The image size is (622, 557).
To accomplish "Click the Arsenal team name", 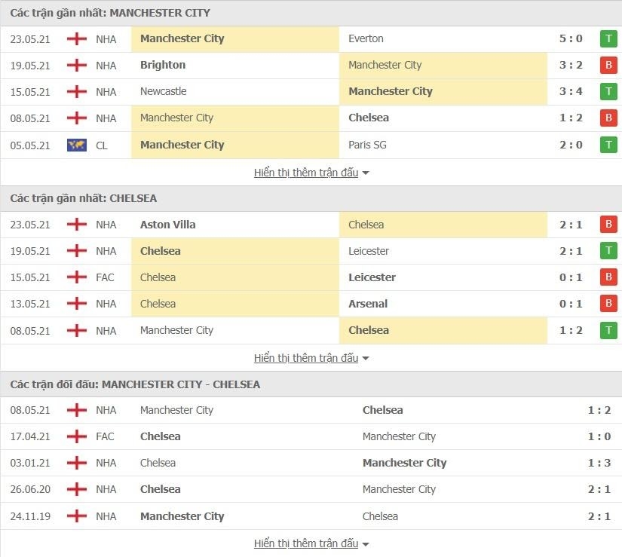I will (x=368, y=304).
